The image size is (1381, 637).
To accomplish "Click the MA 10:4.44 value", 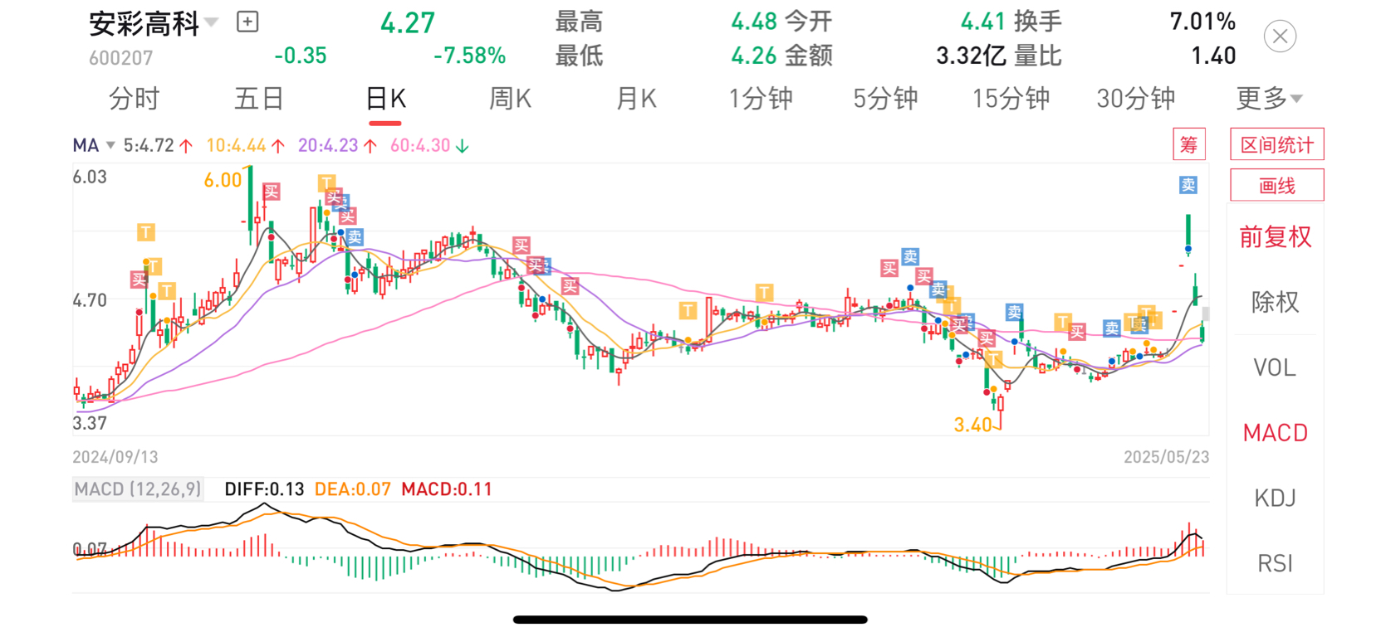I will point(237,145).
